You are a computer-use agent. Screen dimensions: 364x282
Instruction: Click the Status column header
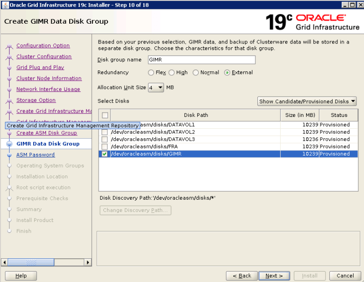(339, 115)
